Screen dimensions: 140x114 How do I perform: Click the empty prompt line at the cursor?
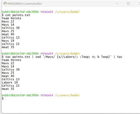4,98
